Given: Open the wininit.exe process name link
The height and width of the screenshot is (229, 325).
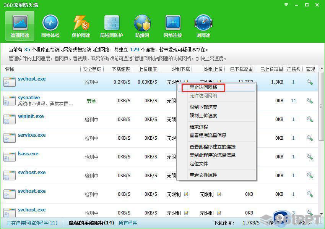Looking at the screenshot, I should click(x=31, y=116).
